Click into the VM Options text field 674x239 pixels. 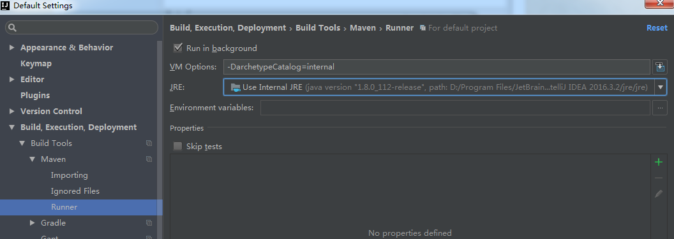click(x=437, y=67)
